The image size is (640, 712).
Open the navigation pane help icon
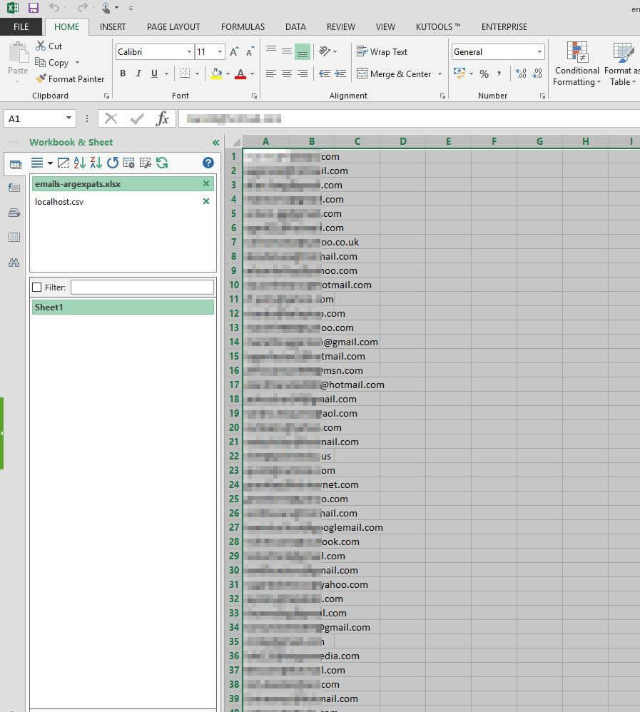click(x=208, y=163)
